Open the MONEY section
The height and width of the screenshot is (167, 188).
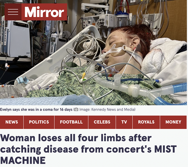(x=173, y=122)
